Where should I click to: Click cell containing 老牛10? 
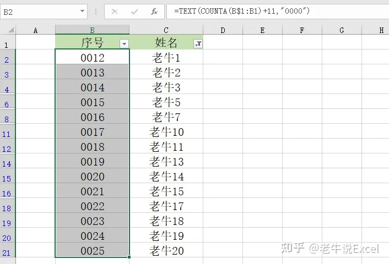click(166, 131)
